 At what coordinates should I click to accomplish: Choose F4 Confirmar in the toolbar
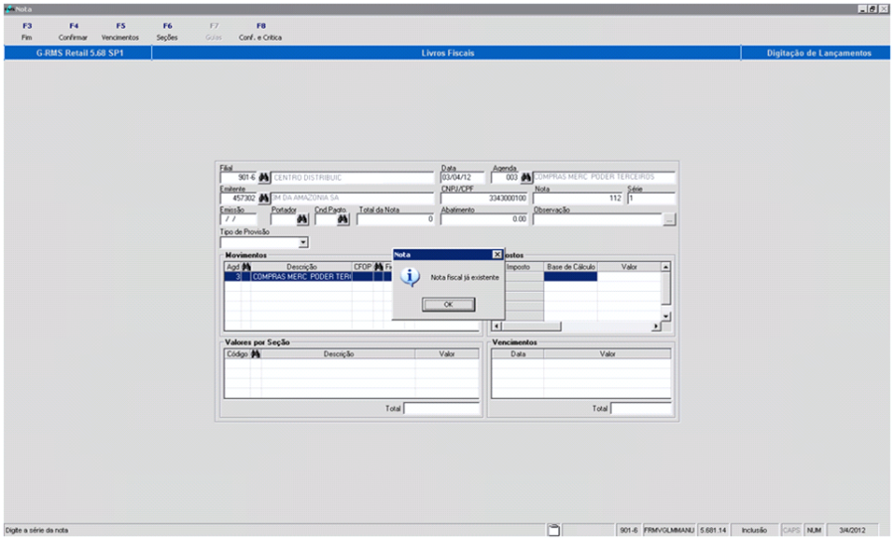coord(73,32)
